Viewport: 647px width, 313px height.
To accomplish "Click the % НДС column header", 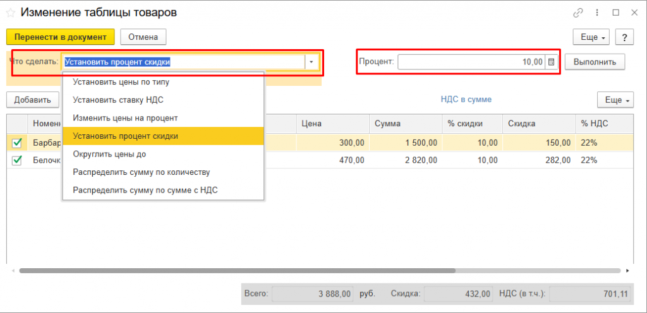I will (x=605, y=124).
